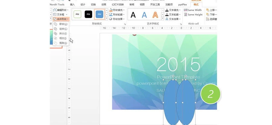Choose 剪除 (Subtract) merge option
Image resolution: width=272 pixels, height=125 pixels.
click(63, 43)
